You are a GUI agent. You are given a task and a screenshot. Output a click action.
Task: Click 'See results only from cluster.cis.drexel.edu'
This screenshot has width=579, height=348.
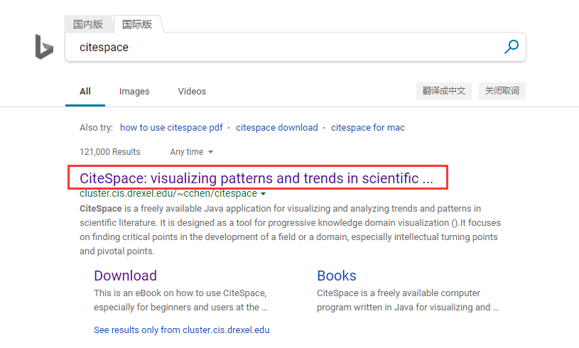tap(181, 330)
